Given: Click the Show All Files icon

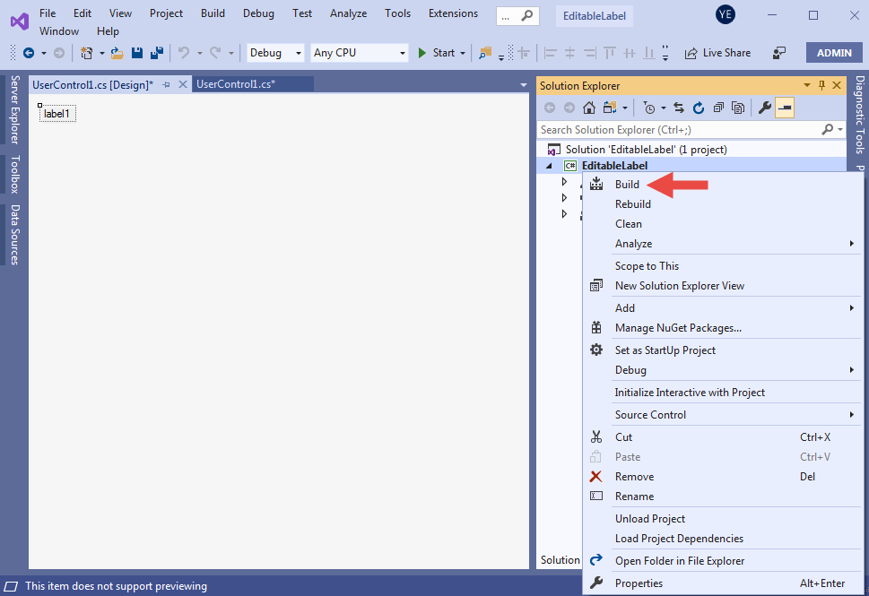Looking at the screenshot, I should [738, 108].
